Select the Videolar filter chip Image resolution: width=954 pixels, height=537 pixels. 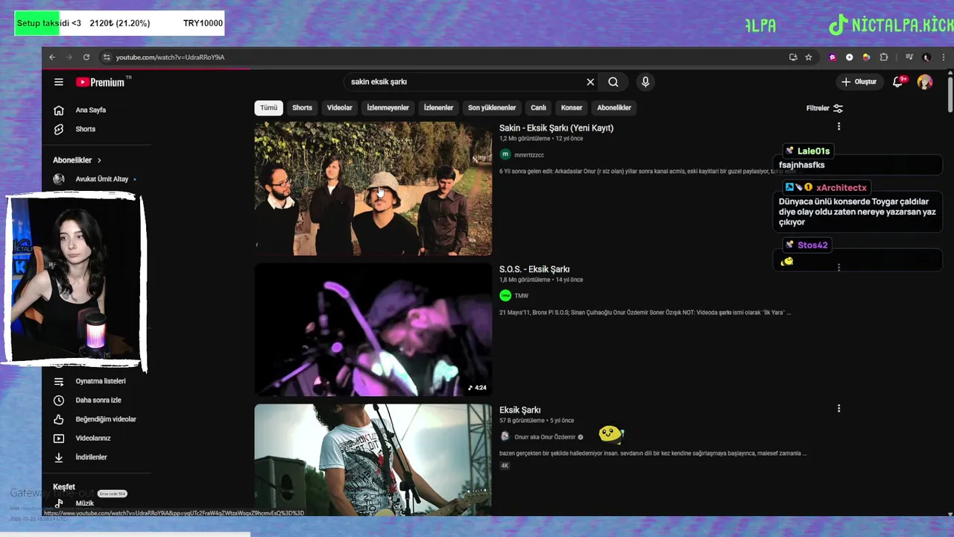point(339,108)
